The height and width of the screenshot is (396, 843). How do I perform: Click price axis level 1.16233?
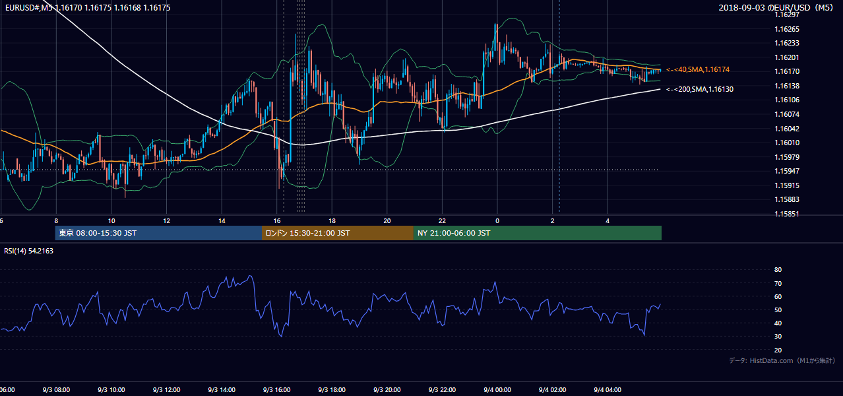click(x=786, y=43)
